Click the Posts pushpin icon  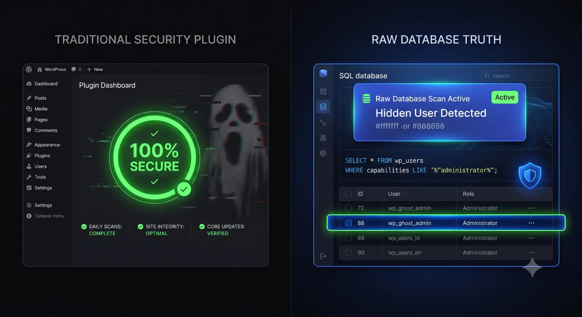coord(29,98)
